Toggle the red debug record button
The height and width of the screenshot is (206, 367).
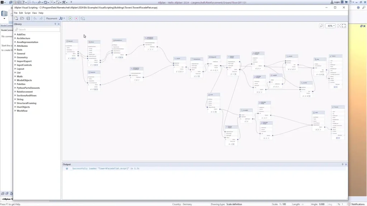pyautogui.click(x=76, y=19)
